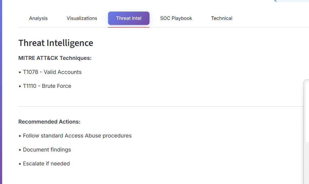Click the Threat Intelligence heading

56,43
